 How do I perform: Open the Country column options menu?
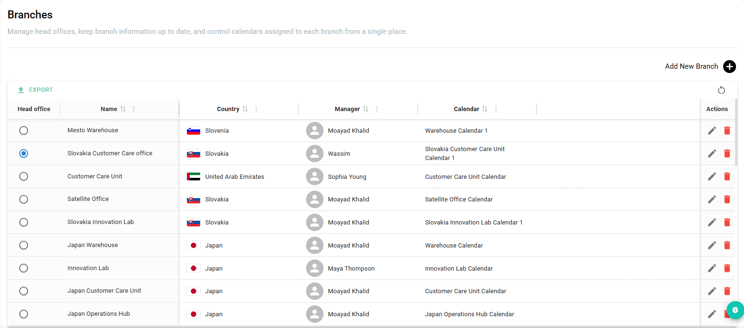(256, 109)
